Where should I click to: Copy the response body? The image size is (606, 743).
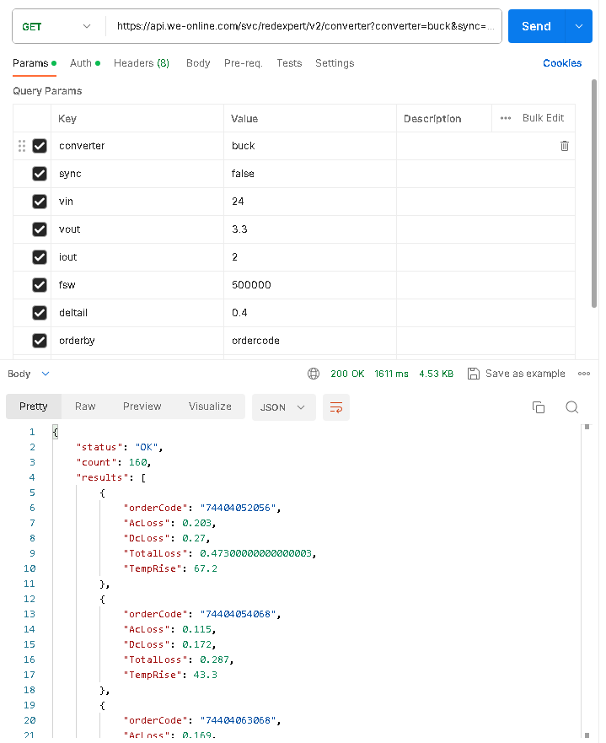[539, 406]
